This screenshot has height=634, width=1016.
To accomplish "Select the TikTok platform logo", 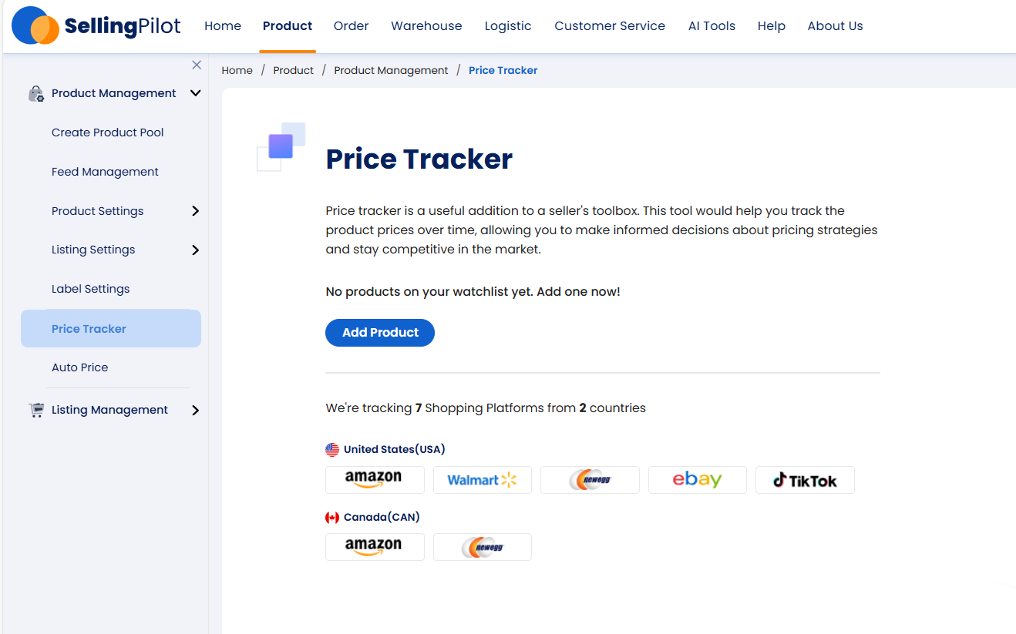I will [x=805, y=480].
